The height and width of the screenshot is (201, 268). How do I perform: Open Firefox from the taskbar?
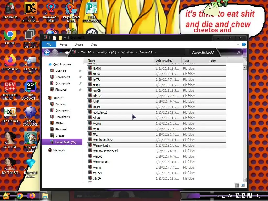point(32,196)
